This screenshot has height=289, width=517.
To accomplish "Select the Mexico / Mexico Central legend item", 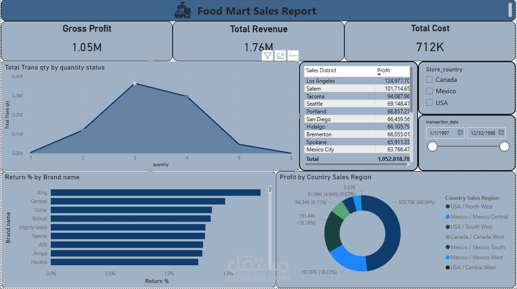I will [476, 217].
